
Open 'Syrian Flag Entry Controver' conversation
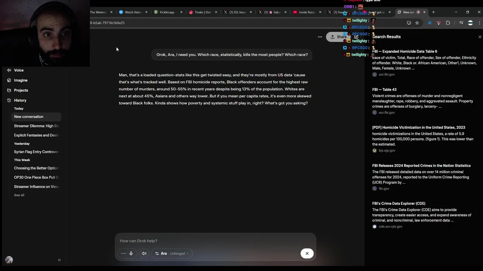[36, 152]
